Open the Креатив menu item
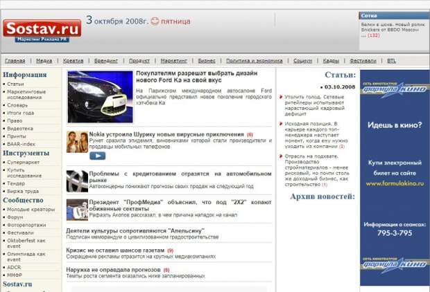The width and height of the screenshot is (430, 292). 74,61
